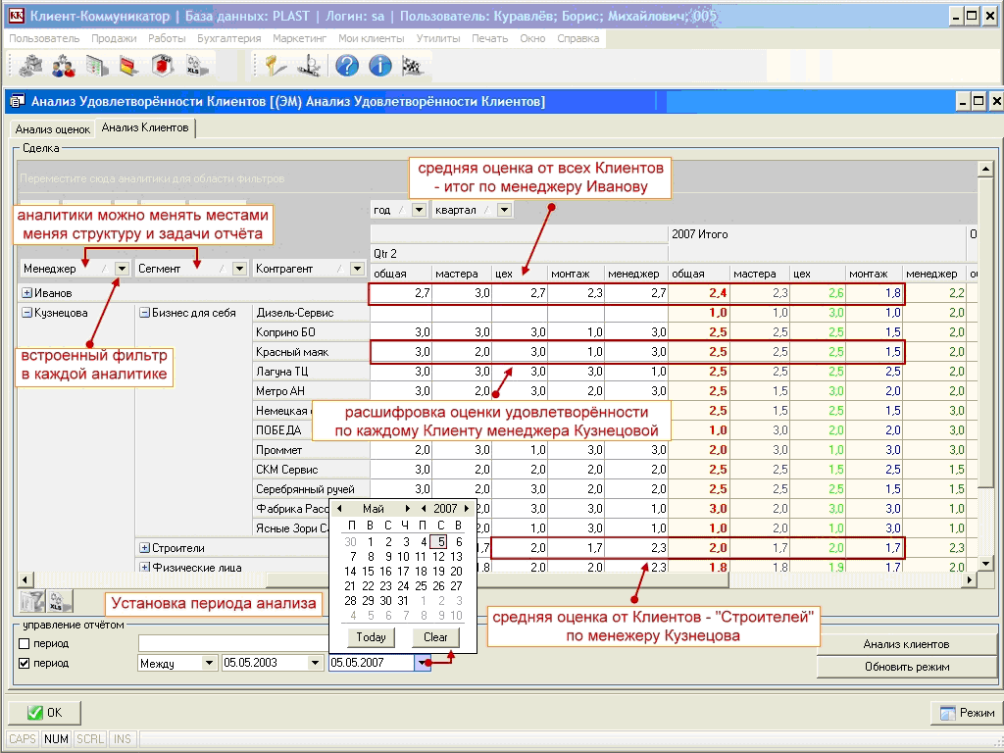Uncheck the checked lower период checkbox

pos(25,663)
